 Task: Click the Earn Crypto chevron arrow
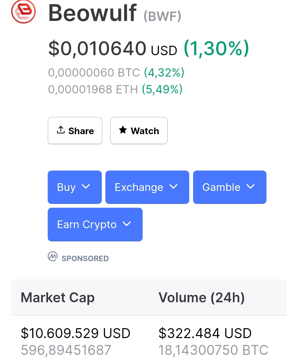(x=127, y=224)
